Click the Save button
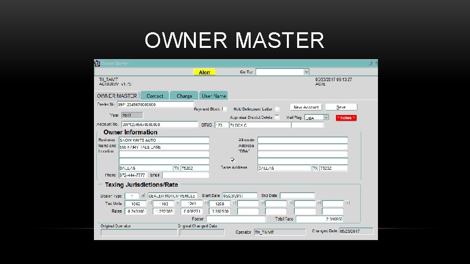470x264 pixels. [x=341, y=107]
